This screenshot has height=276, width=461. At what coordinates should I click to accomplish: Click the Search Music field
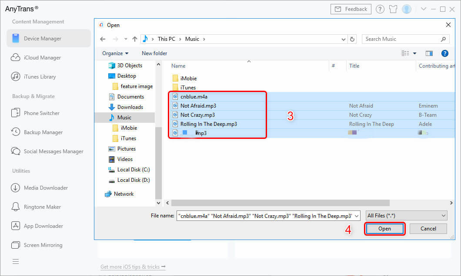click(406, 39)
